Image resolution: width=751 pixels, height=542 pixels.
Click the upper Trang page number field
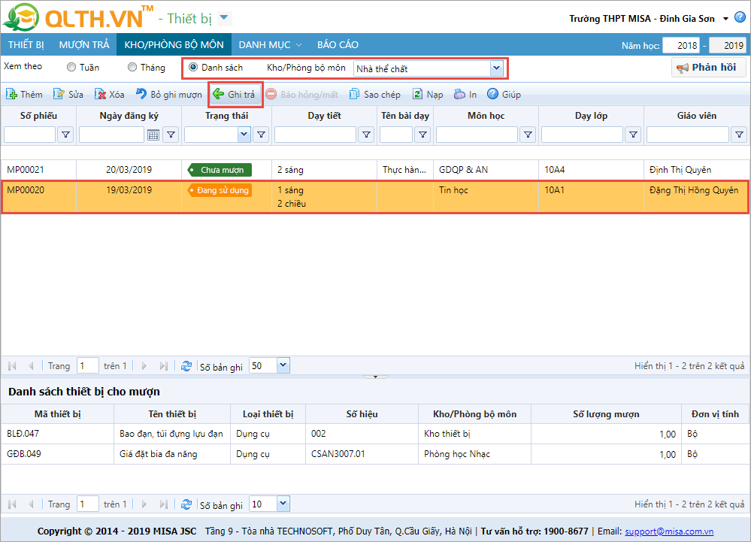[x=88, y=366]
